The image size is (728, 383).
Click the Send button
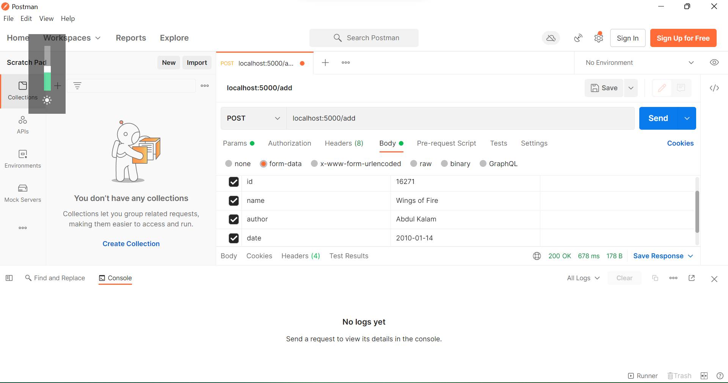[658, 118]
